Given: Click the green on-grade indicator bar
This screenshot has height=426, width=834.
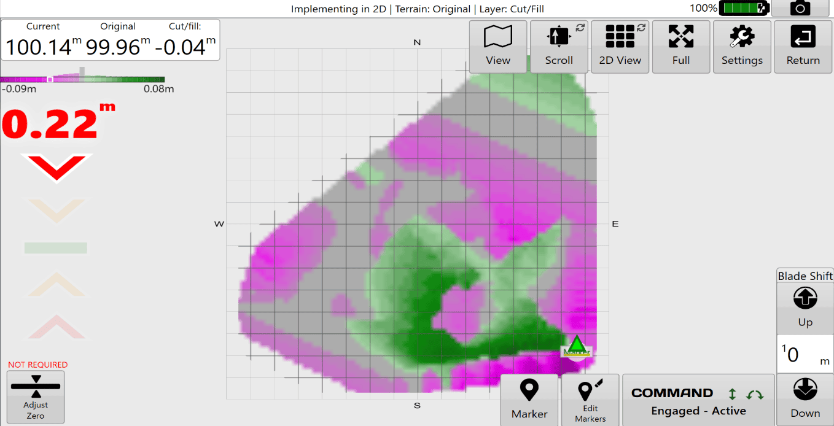Looking at the screenshot, I should tap(56, 248).
